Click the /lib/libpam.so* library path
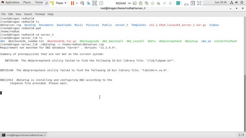Image resolution: width=246 pixels, height=138 pixels. (160, 61)
